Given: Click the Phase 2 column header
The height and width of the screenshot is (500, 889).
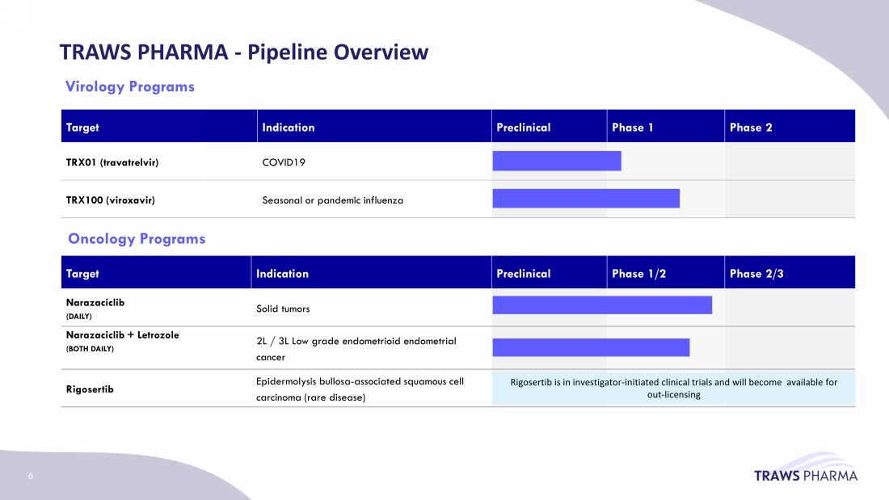Looking at the screenshot, I should [751, 127].
